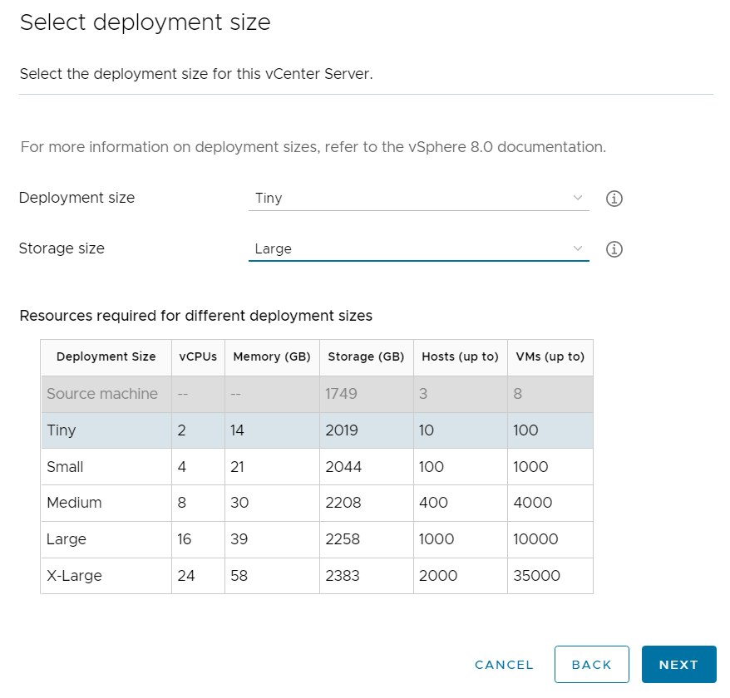
Task: Click the VMs (up to) column header
Action: coord(550,357)
